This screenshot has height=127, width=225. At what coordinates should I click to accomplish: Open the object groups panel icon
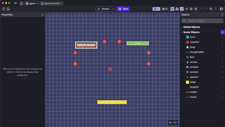(x=177, y=9)
